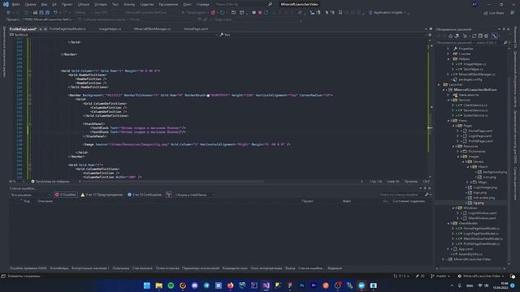Screen dimensions: 520x292
Task: Close the ProfilePage.xaml tab
Action: pyautogui.click(x=45, y=29)
